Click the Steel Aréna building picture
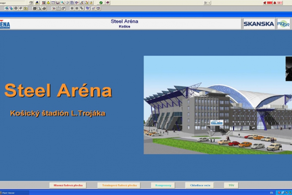Viewport: 292px width, 195px height. pyautogui.click(x=218, y=105)
